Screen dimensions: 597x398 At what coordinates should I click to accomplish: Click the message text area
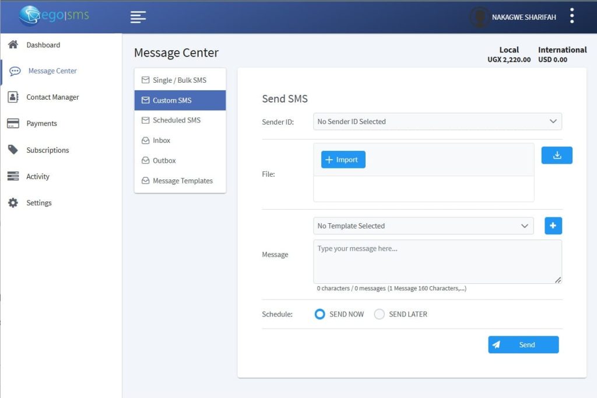[437, 262]
